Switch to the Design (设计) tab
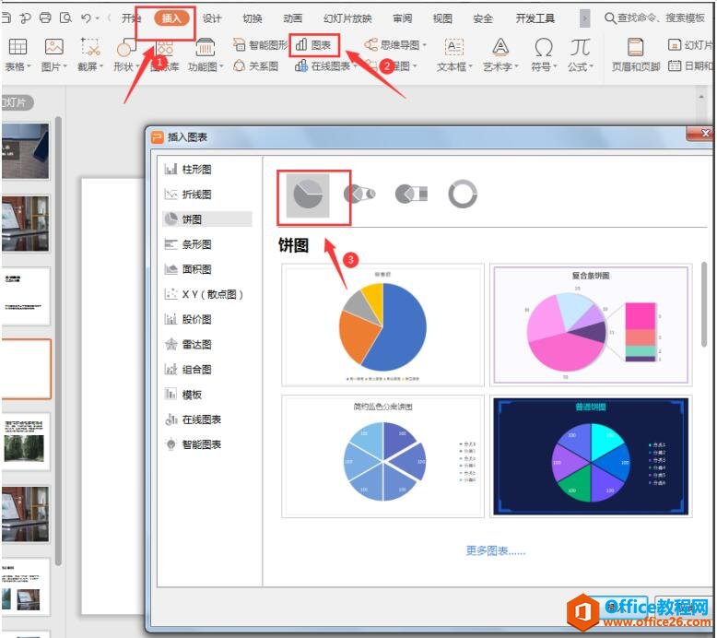 pos(212,18)
